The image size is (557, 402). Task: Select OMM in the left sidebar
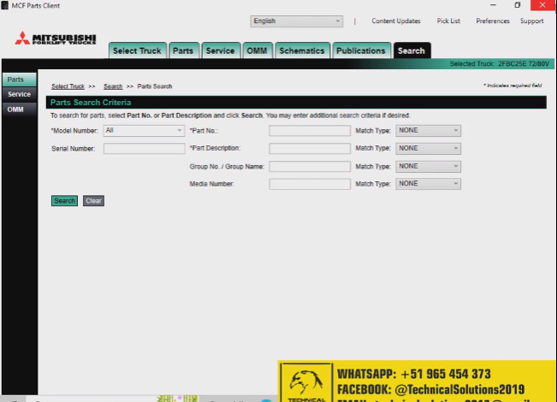15,109
